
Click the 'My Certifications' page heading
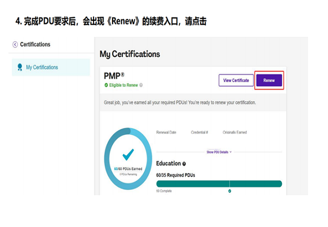[130, 54]
